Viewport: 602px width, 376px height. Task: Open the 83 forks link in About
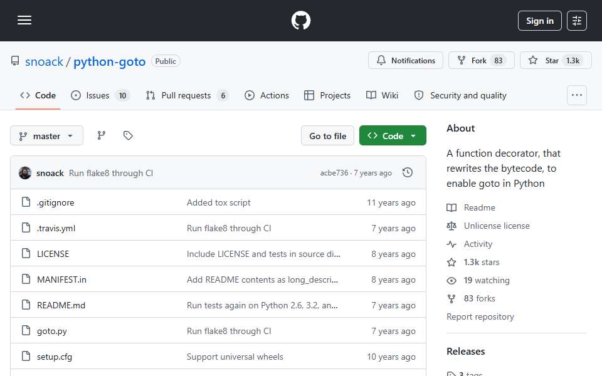479,298
